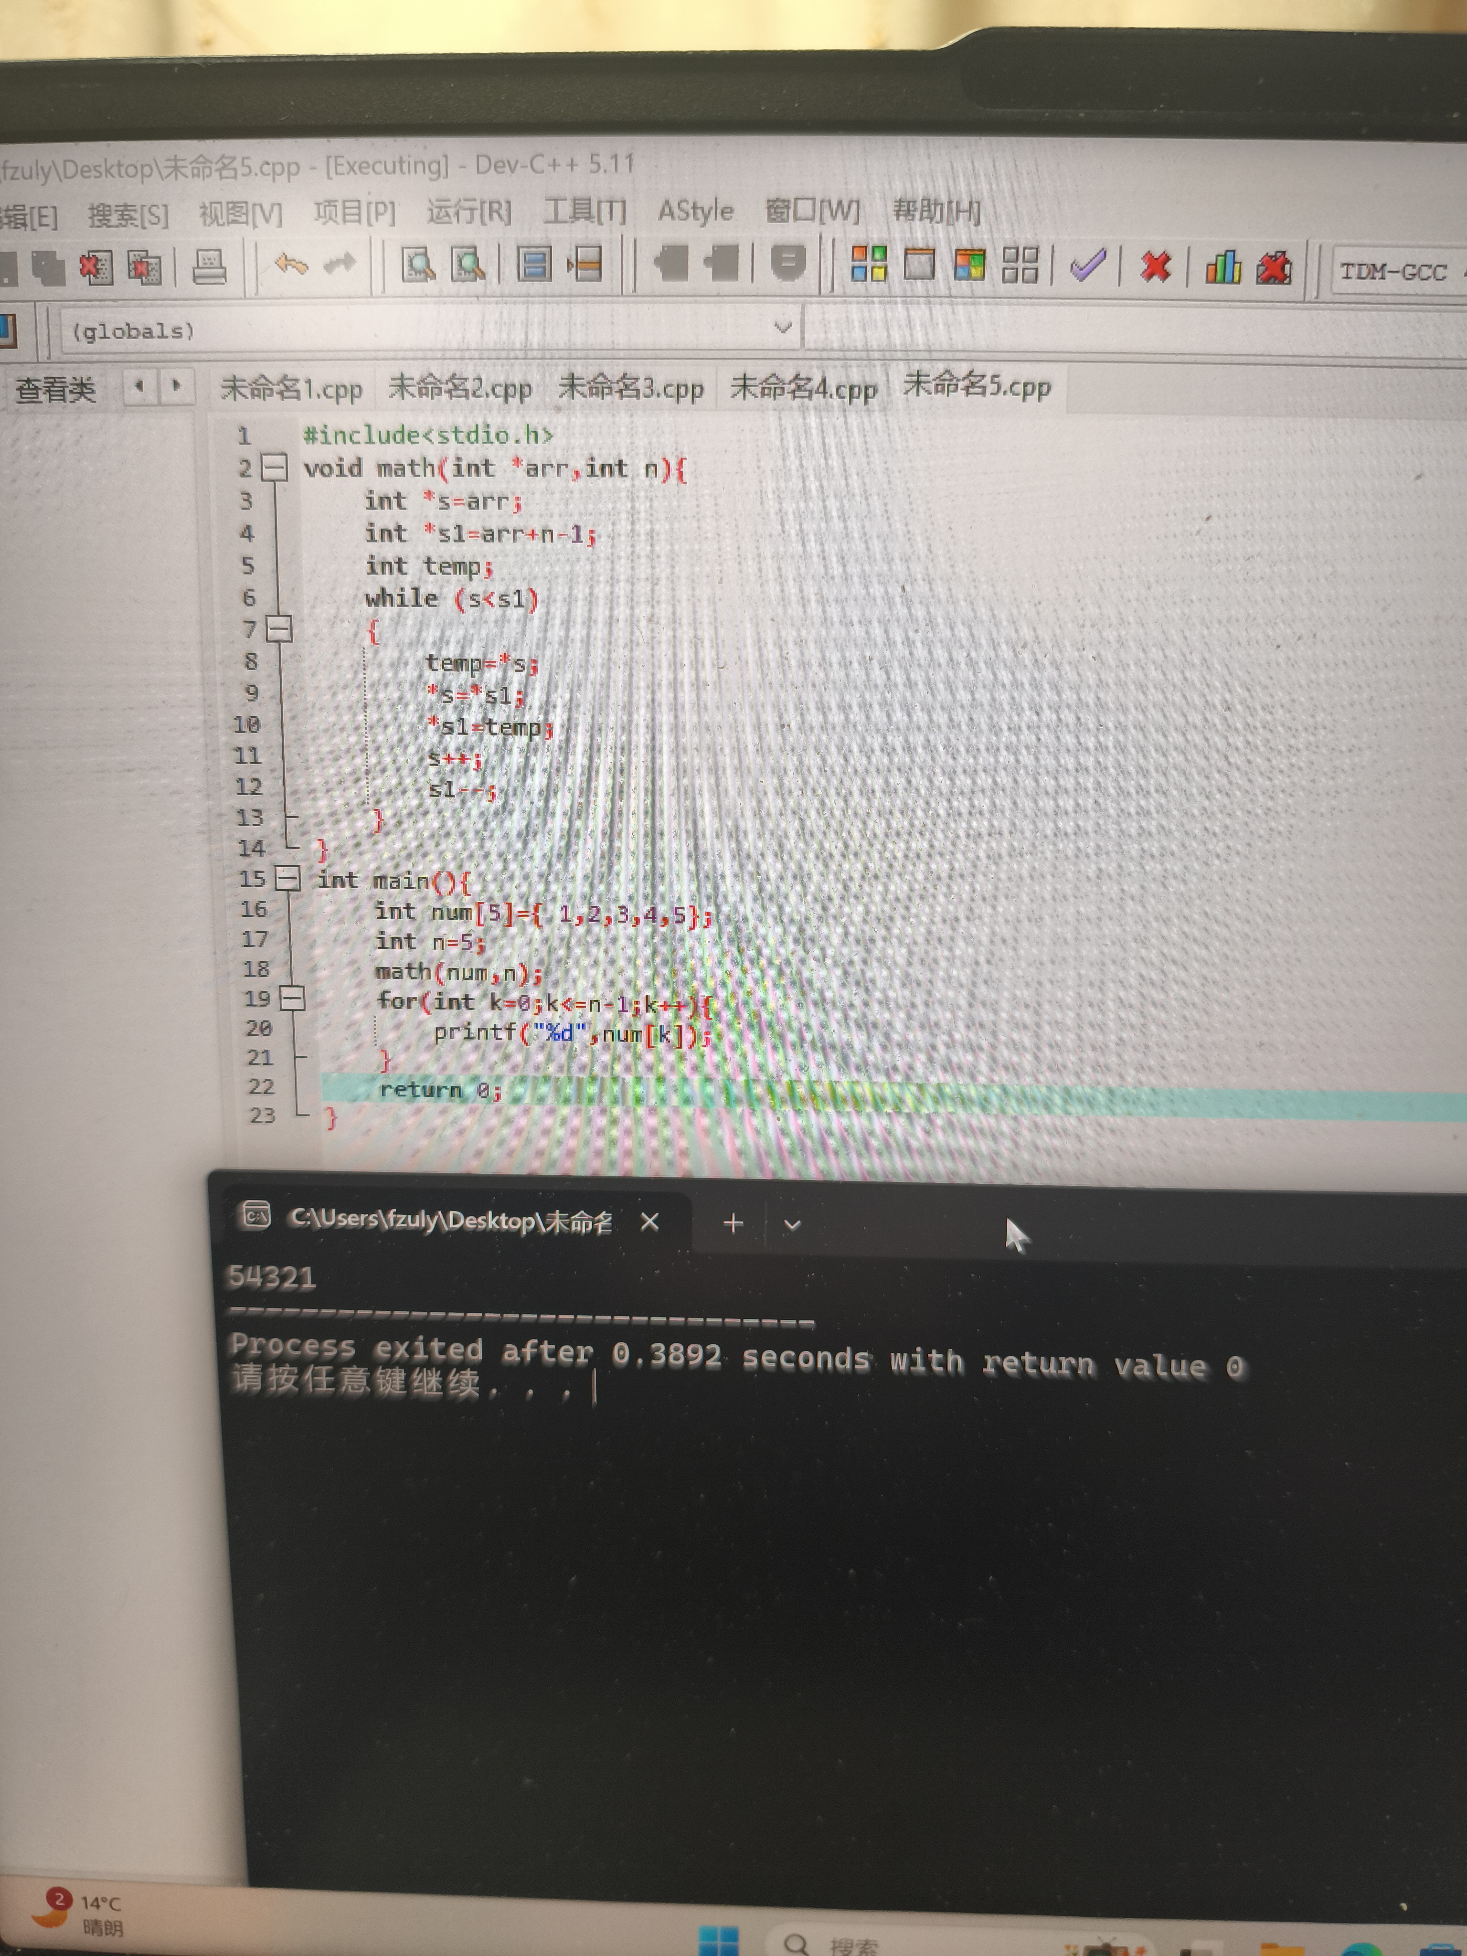Collapse the while block fold on line 7

pyautogui.click(x=279, y=629)
